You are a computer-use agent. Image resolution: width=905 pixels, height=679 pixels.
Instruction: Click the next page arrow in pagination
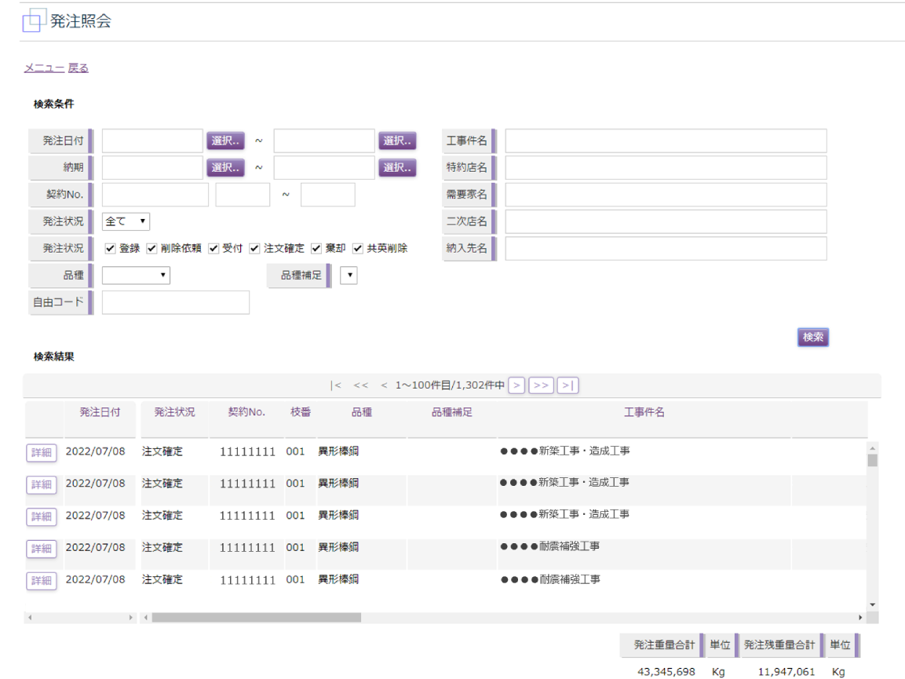pos(516,385)
